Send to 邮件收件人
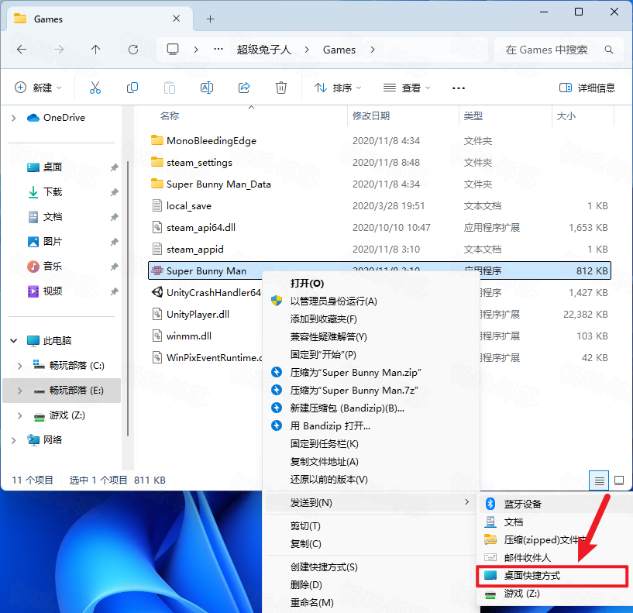The height and width of the screenshot is (613, 633). click(527, 558)
